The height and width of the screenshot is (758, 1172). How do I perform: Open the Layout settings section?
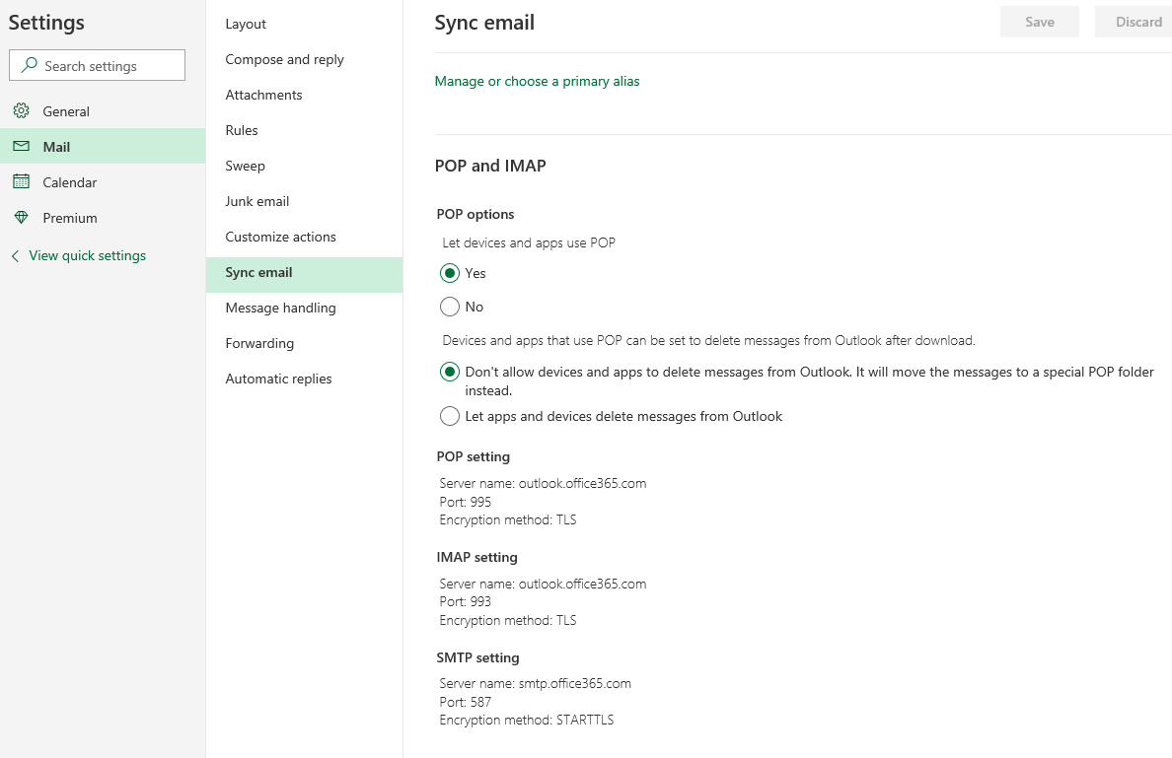coord(246,24)
